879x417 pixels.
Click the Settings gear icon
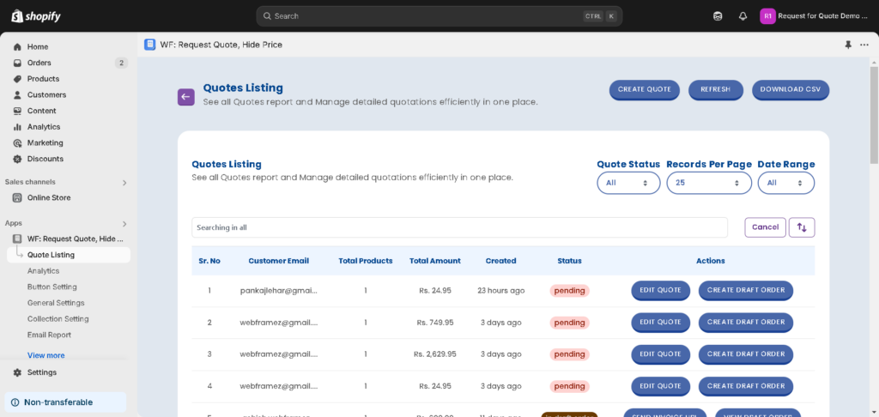[17, 372]
